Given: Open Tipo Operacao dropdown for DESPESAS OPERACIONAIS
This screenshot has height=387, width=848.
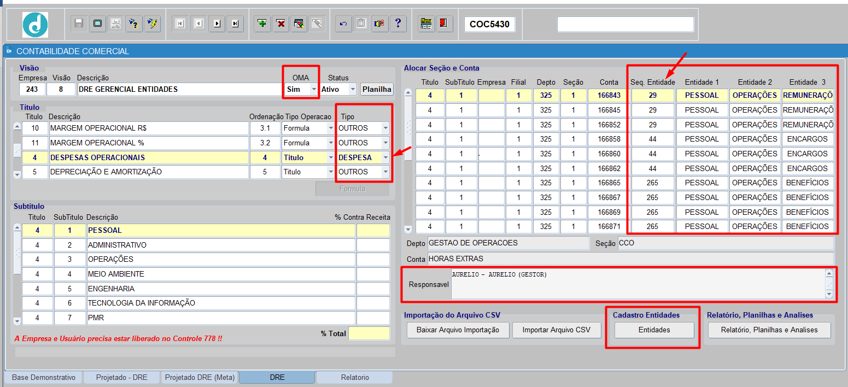Looking at the screenshot, I should (x=330, y=157).
